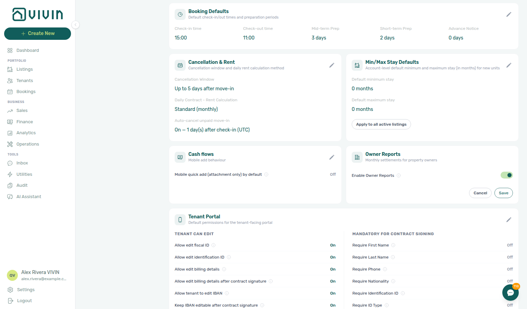Click the Analytics chart icon
This screenshot has height=309, width=527.
tap(10, 133)
